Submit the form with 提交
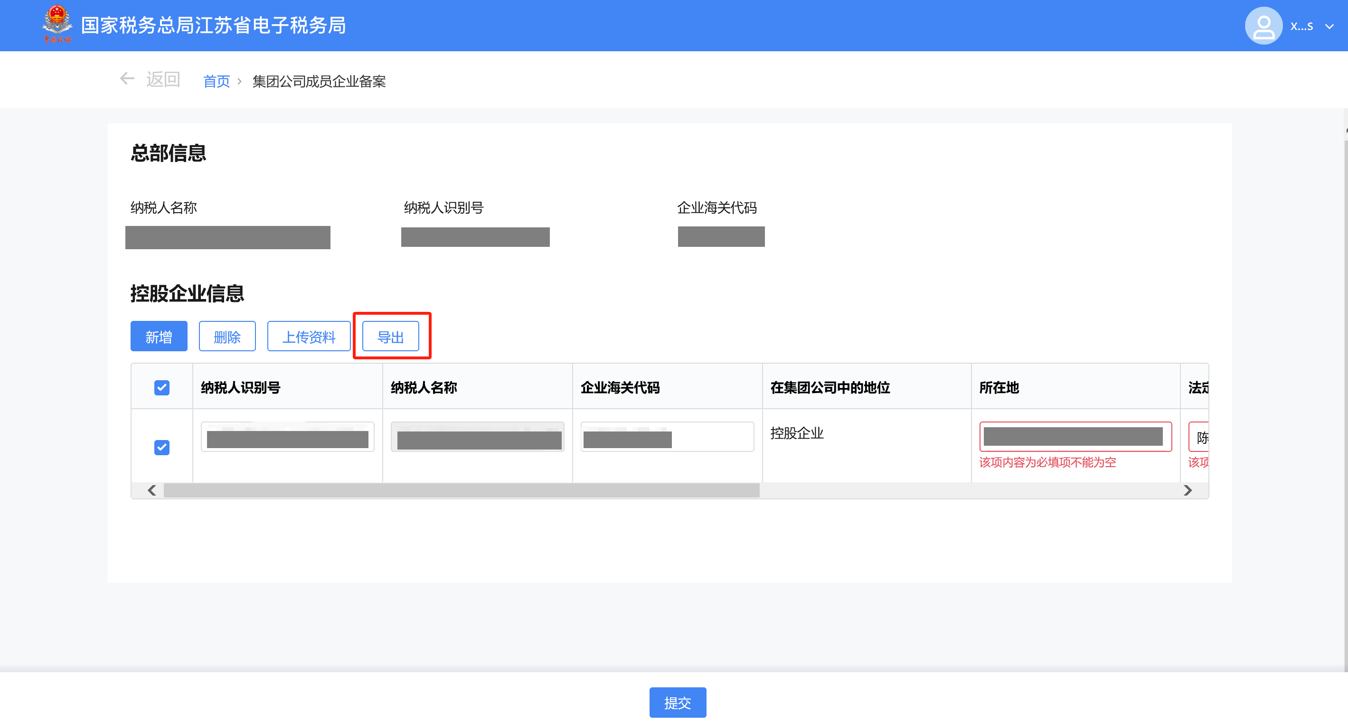 pos(677,702)
